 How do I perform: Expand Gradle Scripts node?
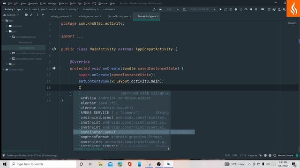click(x=3, y=70)
